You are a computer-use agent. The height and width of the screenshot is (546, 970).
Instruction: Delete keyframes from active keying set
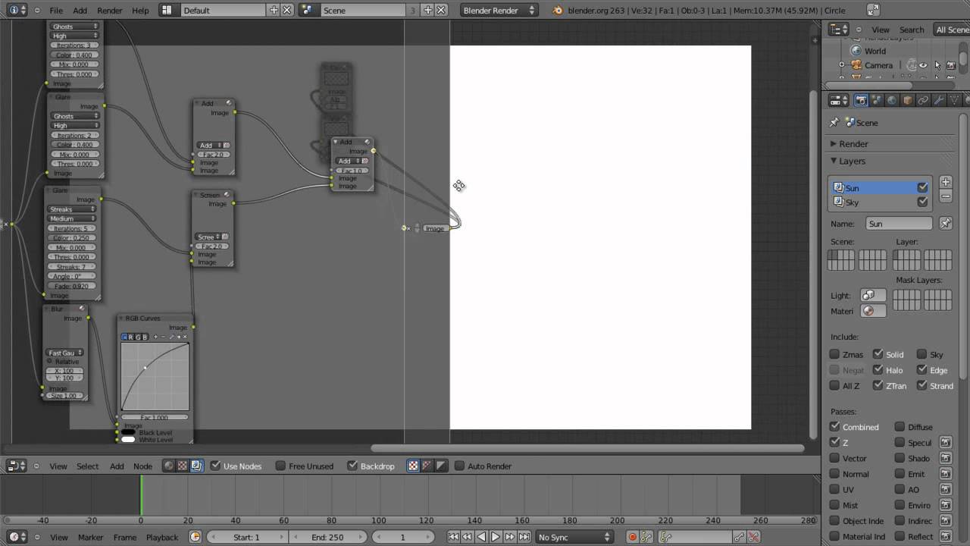pos(753,537)
